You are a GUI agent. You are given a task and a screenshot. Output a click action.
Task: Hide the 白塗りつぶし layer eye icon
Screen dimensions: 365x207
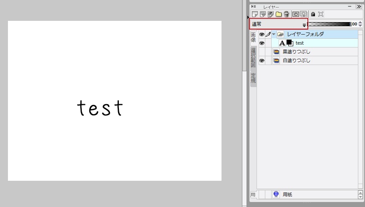(x=262, y=61)
